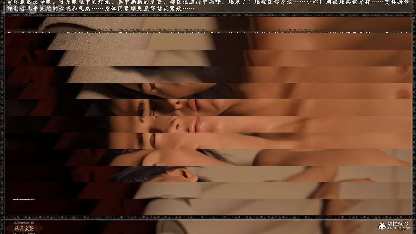Image resolution: width=416 pixels, height=234 pixels.
Task: Click the panda mascot icon
Action: [x=382, y=226]
